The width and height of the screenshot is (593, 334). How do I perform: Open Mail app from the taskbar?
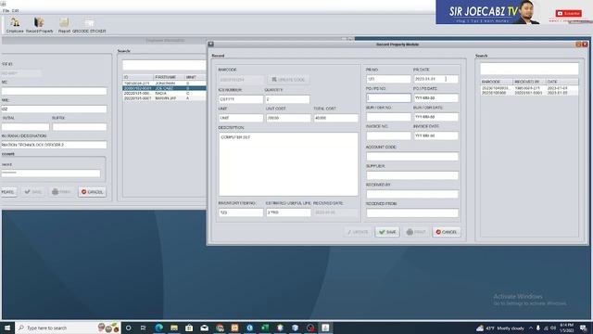coord(204,328)
